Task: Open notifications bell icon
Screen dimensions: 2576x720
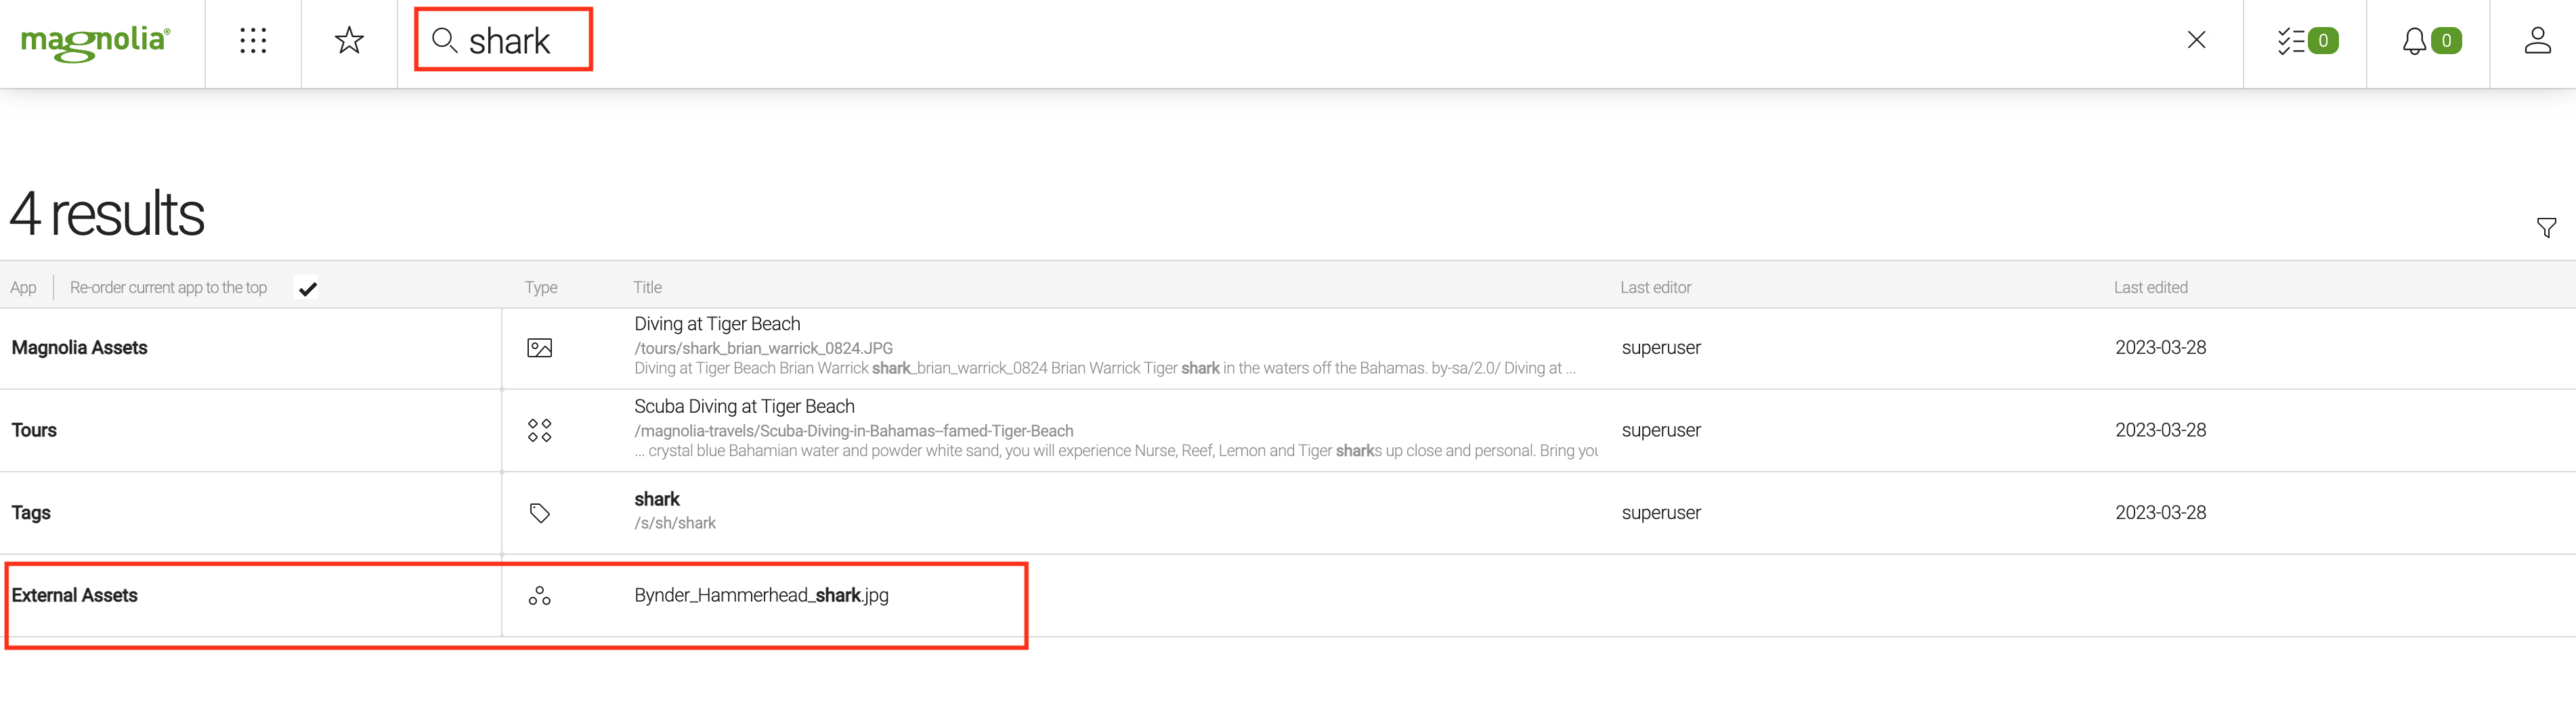Action: tap(2414, 41)
